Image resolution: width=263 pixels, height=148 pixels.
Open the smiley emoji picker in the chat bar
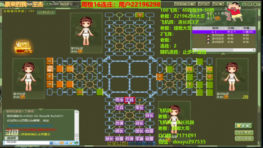click(x=61, y=143)
